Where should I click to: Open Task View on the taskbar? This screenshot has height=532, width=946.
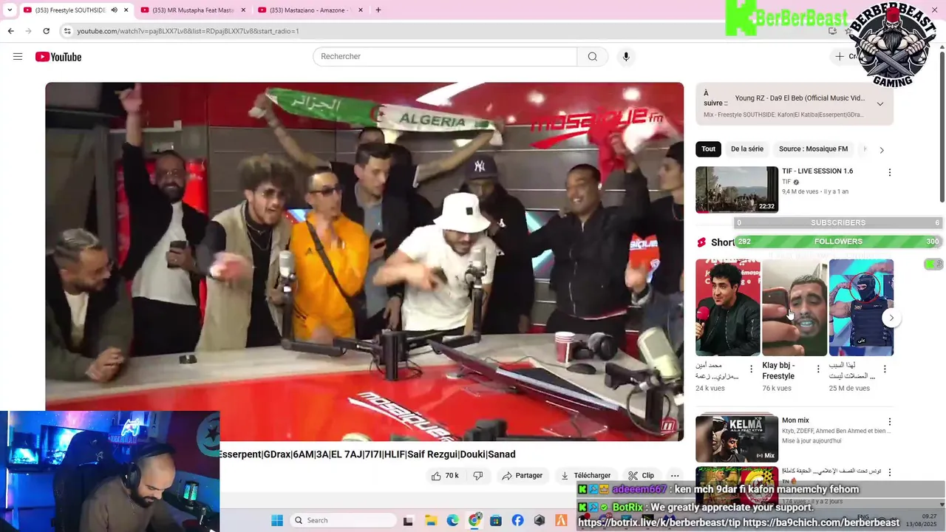pyautogui.click(x=407, y=520)
